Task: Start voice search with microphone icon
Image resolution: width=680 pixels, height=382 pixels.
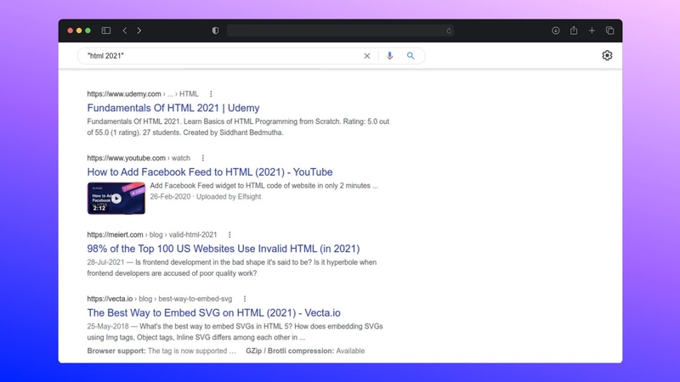Action: point(389,56)
